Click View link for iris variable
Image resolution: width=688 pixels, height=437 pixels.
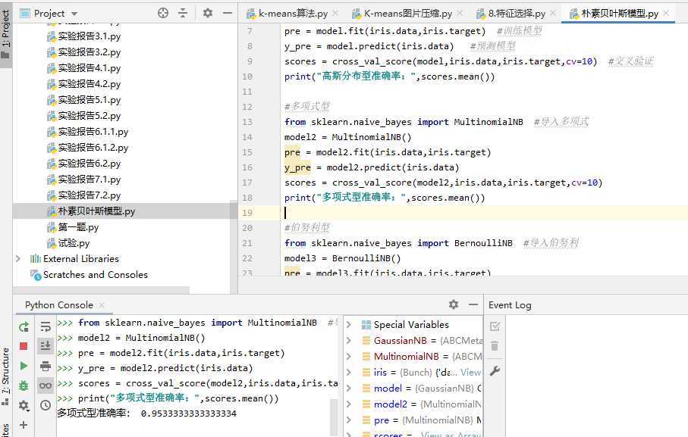(x=470, y=373)
